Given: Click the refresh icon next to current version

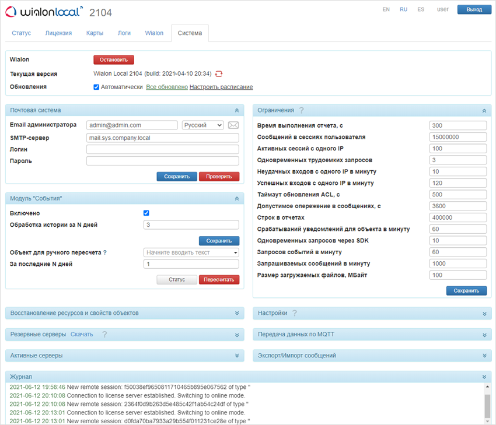Looking at the screenshot, I should 219,73.
